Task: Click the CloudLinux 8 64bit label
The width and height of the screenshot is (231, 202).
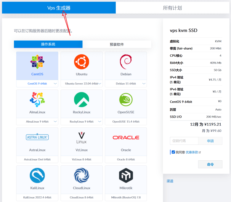Action: point(81,197)
